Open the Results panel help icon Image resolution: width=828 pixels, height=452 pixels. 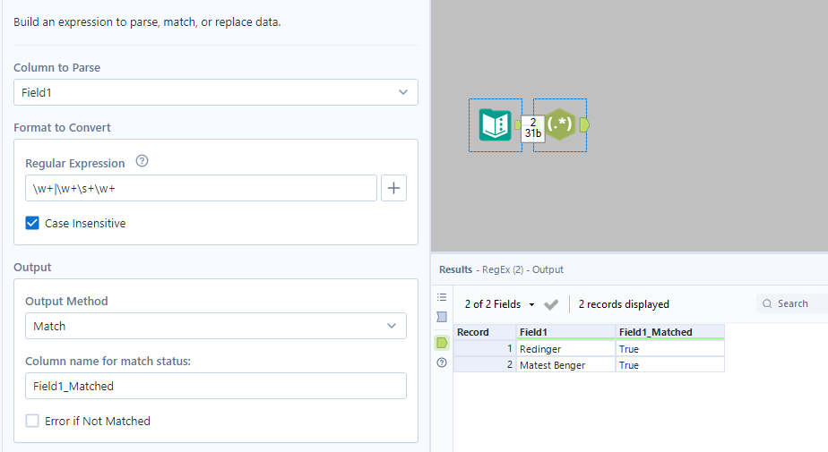tap(441, 362)
